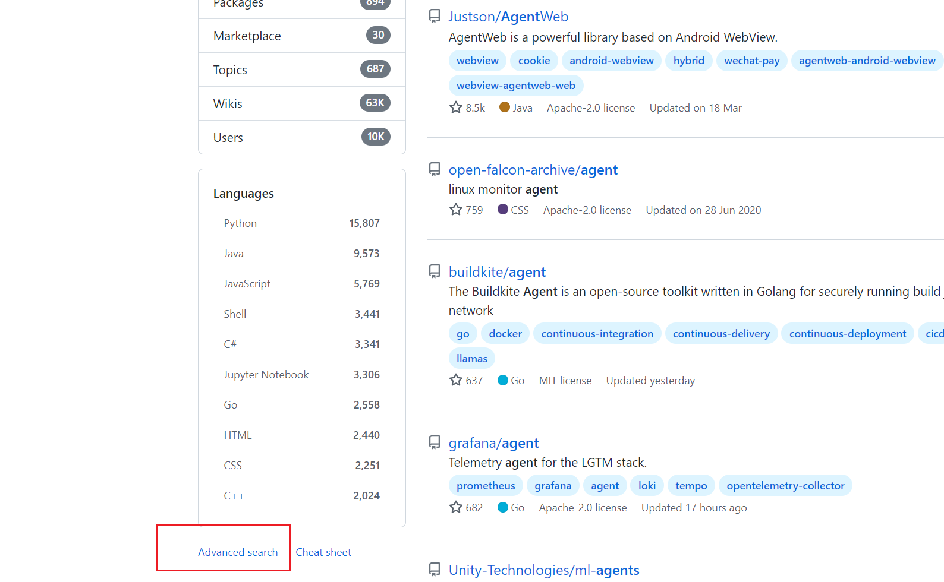Click the repository icon beside grafana/agent
The image size is (944, 582).
click(x=435, y=442)
